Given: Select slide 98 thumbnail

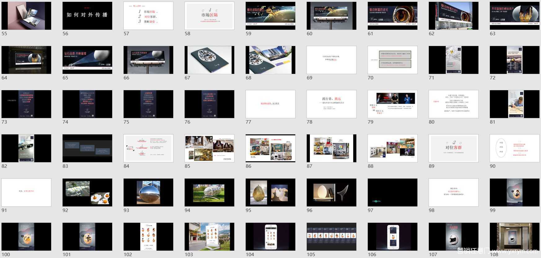Looking at the screenshot, I should [x=454, y=192].
